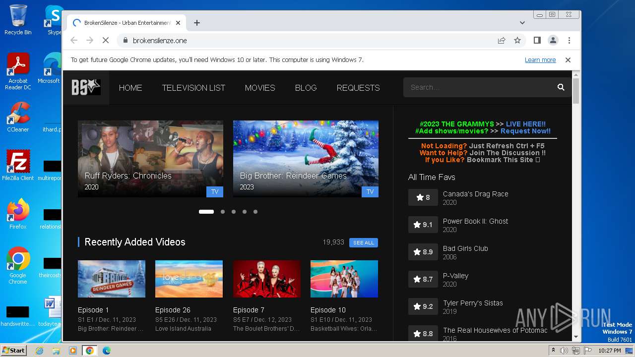635x357 pixels.
Task: Open REQUESTS menu item
Action: click(x=358, y=88)
